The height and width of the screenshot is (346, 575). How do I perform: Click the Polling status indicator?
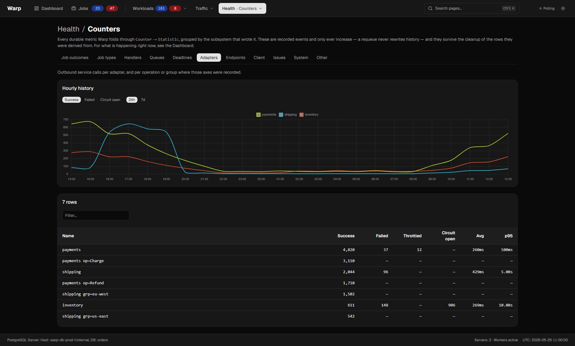[547, 8]
